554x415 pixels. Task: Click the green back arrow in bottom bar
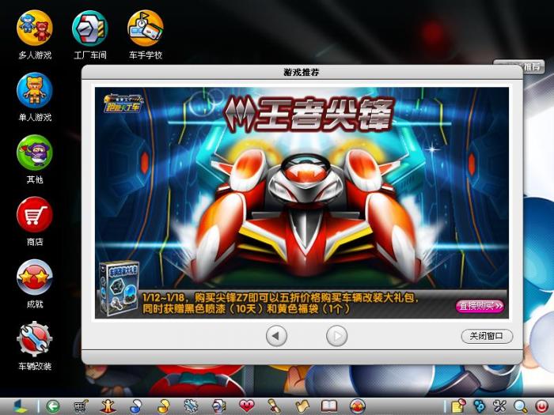pos(53,406)
